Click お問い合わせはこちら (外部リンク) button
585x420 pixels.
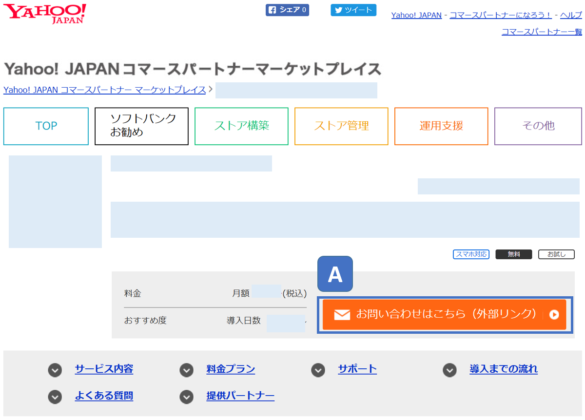tap(445, 314)
